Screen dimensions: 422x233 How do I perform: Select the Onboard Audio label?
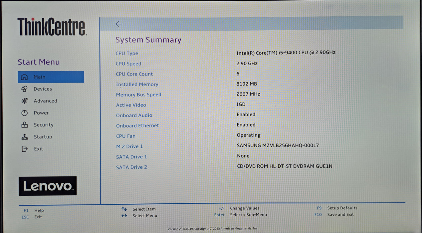click(134, 115)
